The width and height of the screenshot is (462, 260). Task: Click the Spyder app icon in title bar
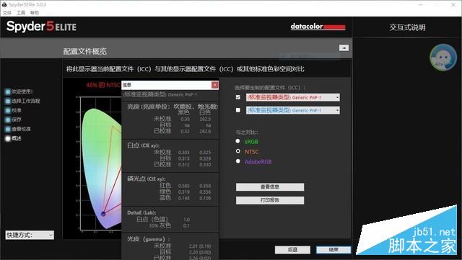pyautogui.click(x=4, y=4)
